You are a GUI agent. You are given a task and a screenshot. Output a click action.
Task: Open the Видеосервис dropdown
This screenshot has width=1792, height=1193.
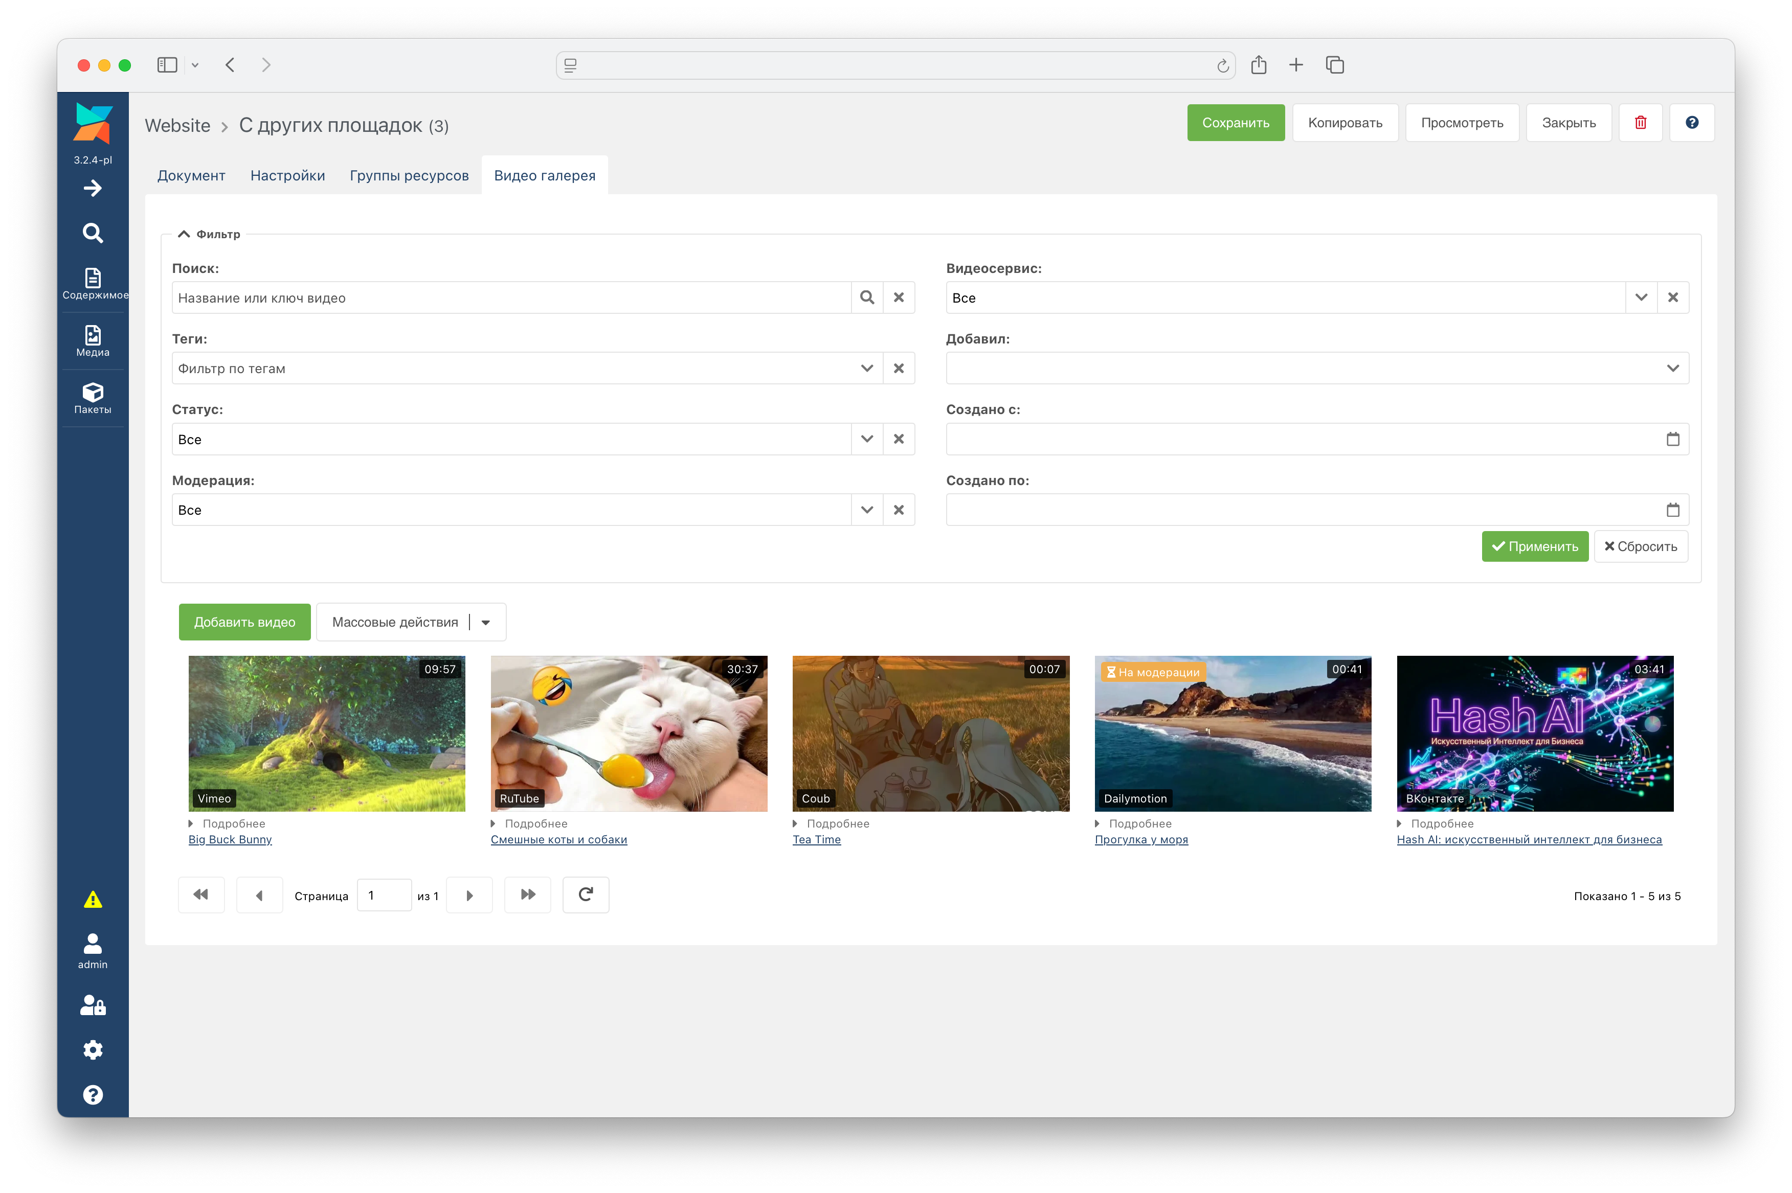coord(1641,297)
